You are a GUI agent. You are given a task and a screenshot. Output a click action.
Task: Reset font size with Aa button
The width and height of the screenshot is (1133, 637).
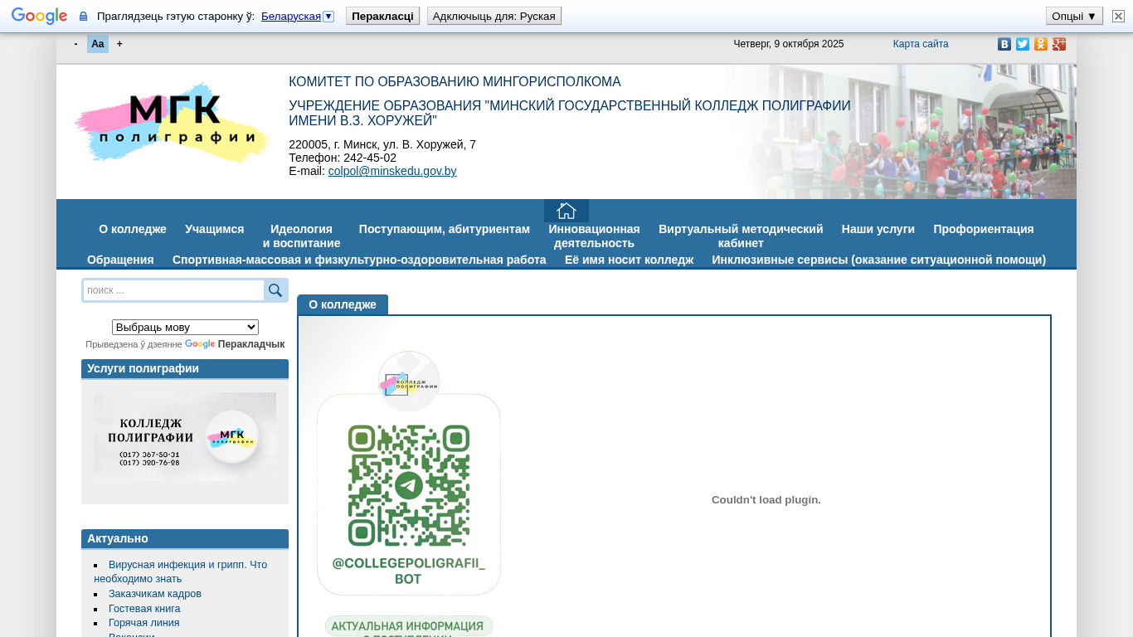(x=98, y=44)
